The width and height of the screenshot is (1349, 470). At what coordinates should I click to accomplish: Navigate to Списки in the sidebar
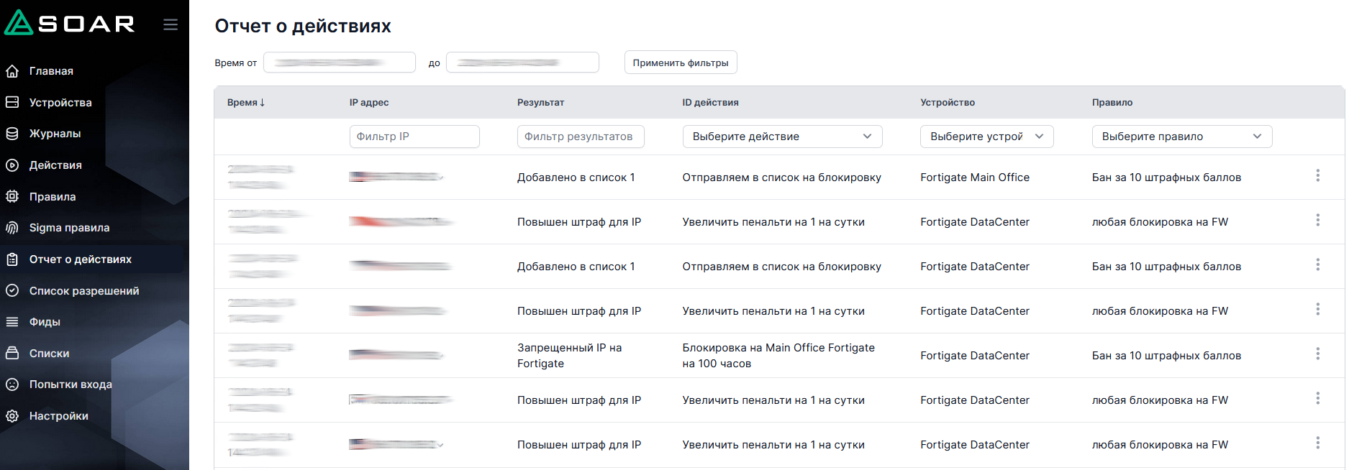[49, 354]
